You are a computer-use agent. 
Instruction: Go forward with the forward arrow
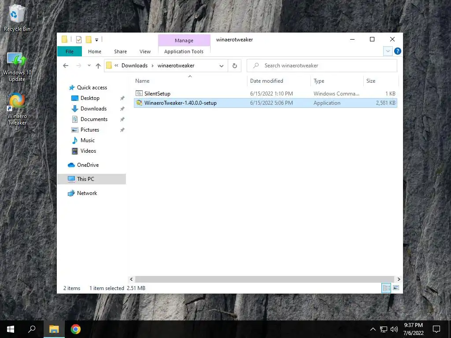[x=78, y=66]
